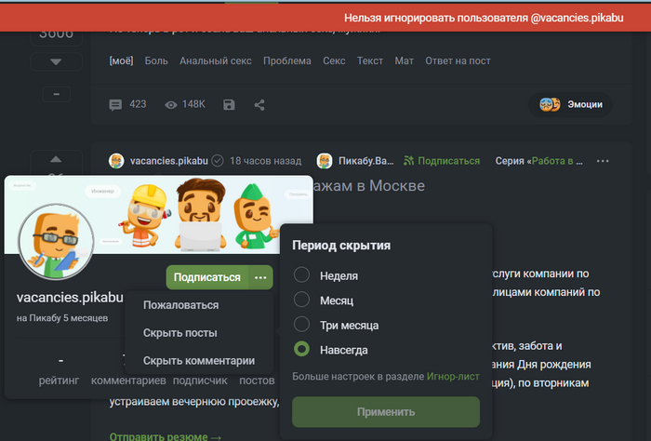Click the RSS subscribe icon next to Подписаться

pos(409,160)
